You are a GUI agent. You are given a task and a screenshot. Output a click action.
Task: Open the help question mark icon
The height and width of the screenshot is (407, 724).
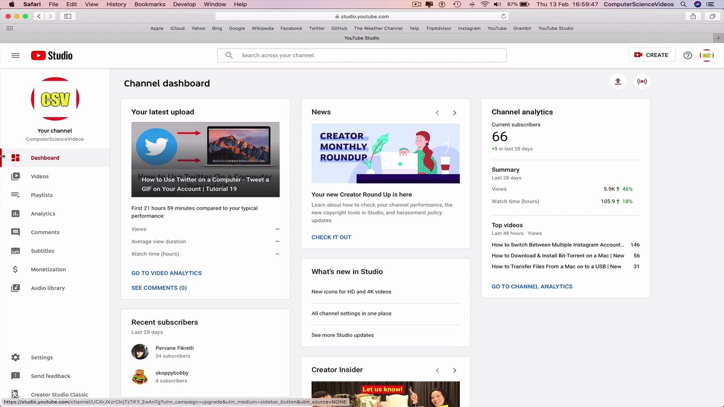coord(688,55)
